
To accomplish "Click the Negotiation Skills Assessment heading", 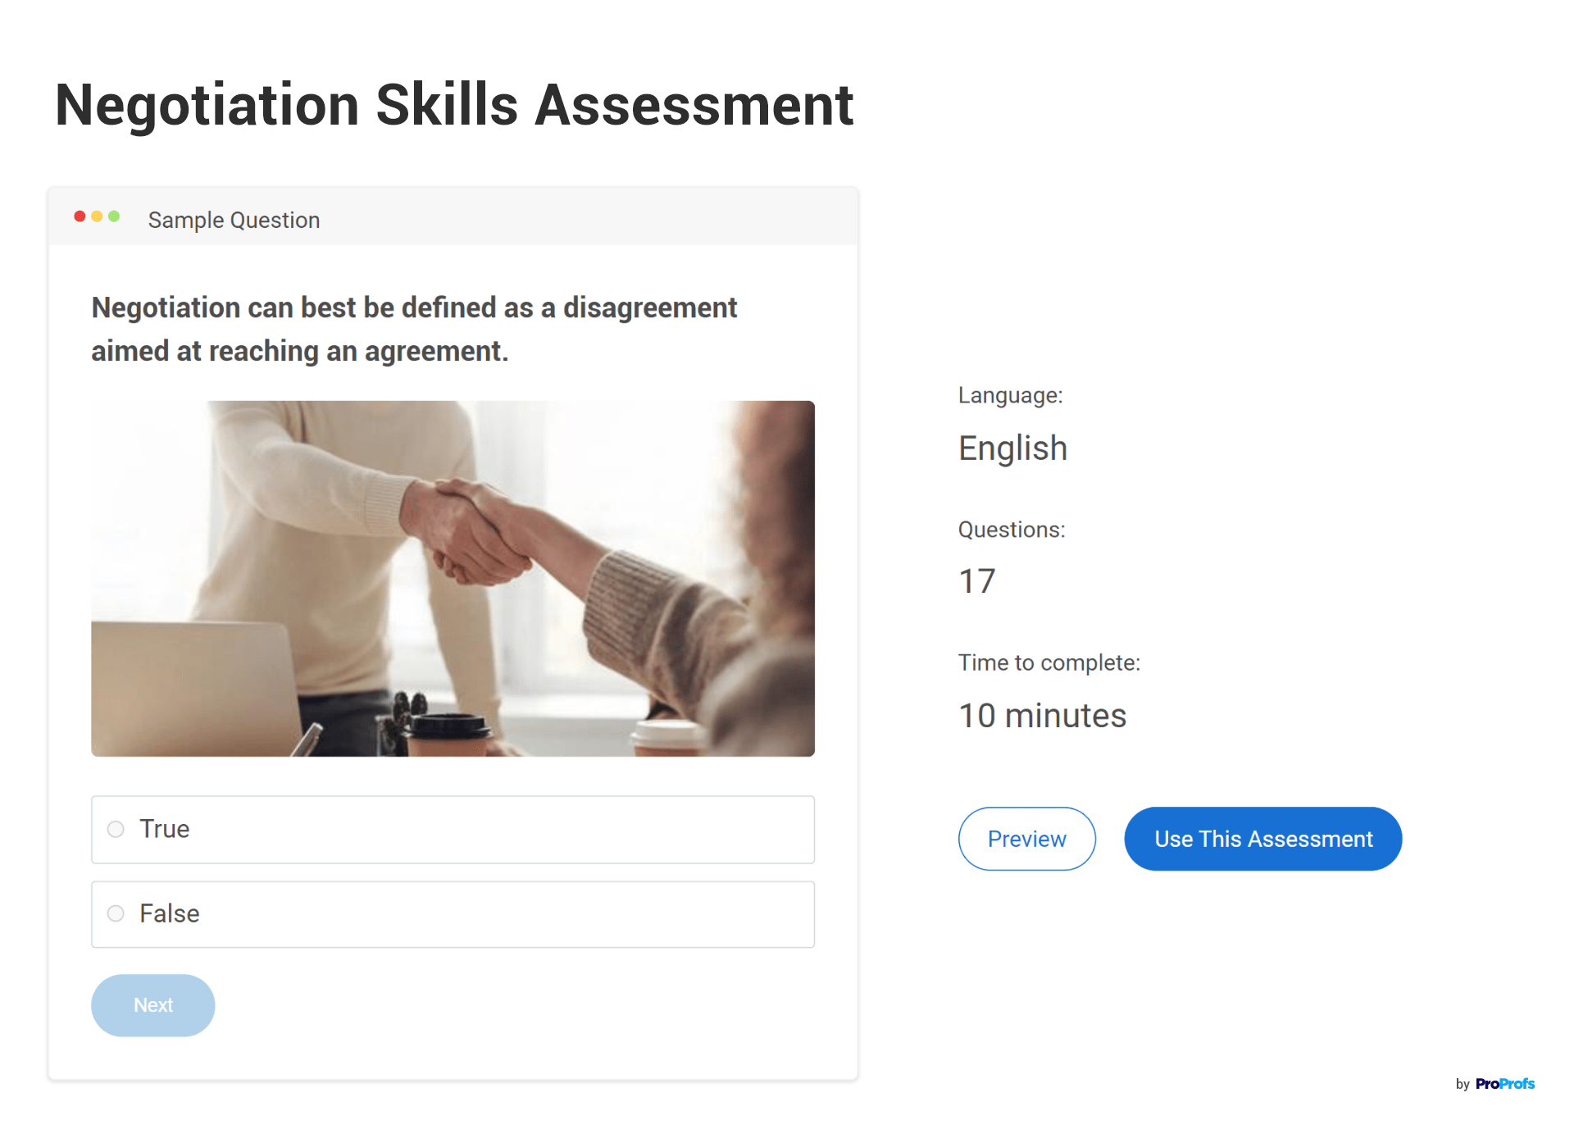I will pyautogui.click(x=453, y=104).
